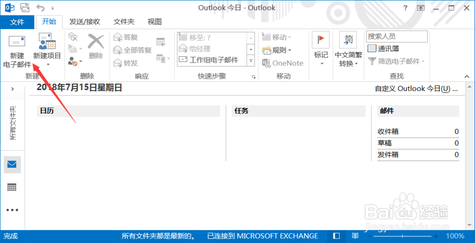Open the Address Book (通讯簿)

click(383, 48)
